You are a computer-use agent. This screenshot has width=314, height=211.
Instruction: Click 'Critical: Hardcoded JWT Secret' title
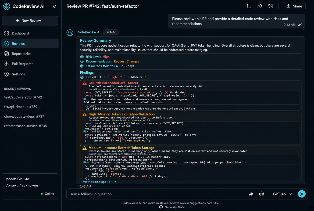(113, 83)
